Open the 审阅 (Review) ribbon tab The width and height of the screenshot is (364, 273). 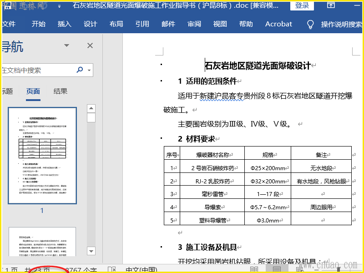pyautogui.click(x=194, y=24)
